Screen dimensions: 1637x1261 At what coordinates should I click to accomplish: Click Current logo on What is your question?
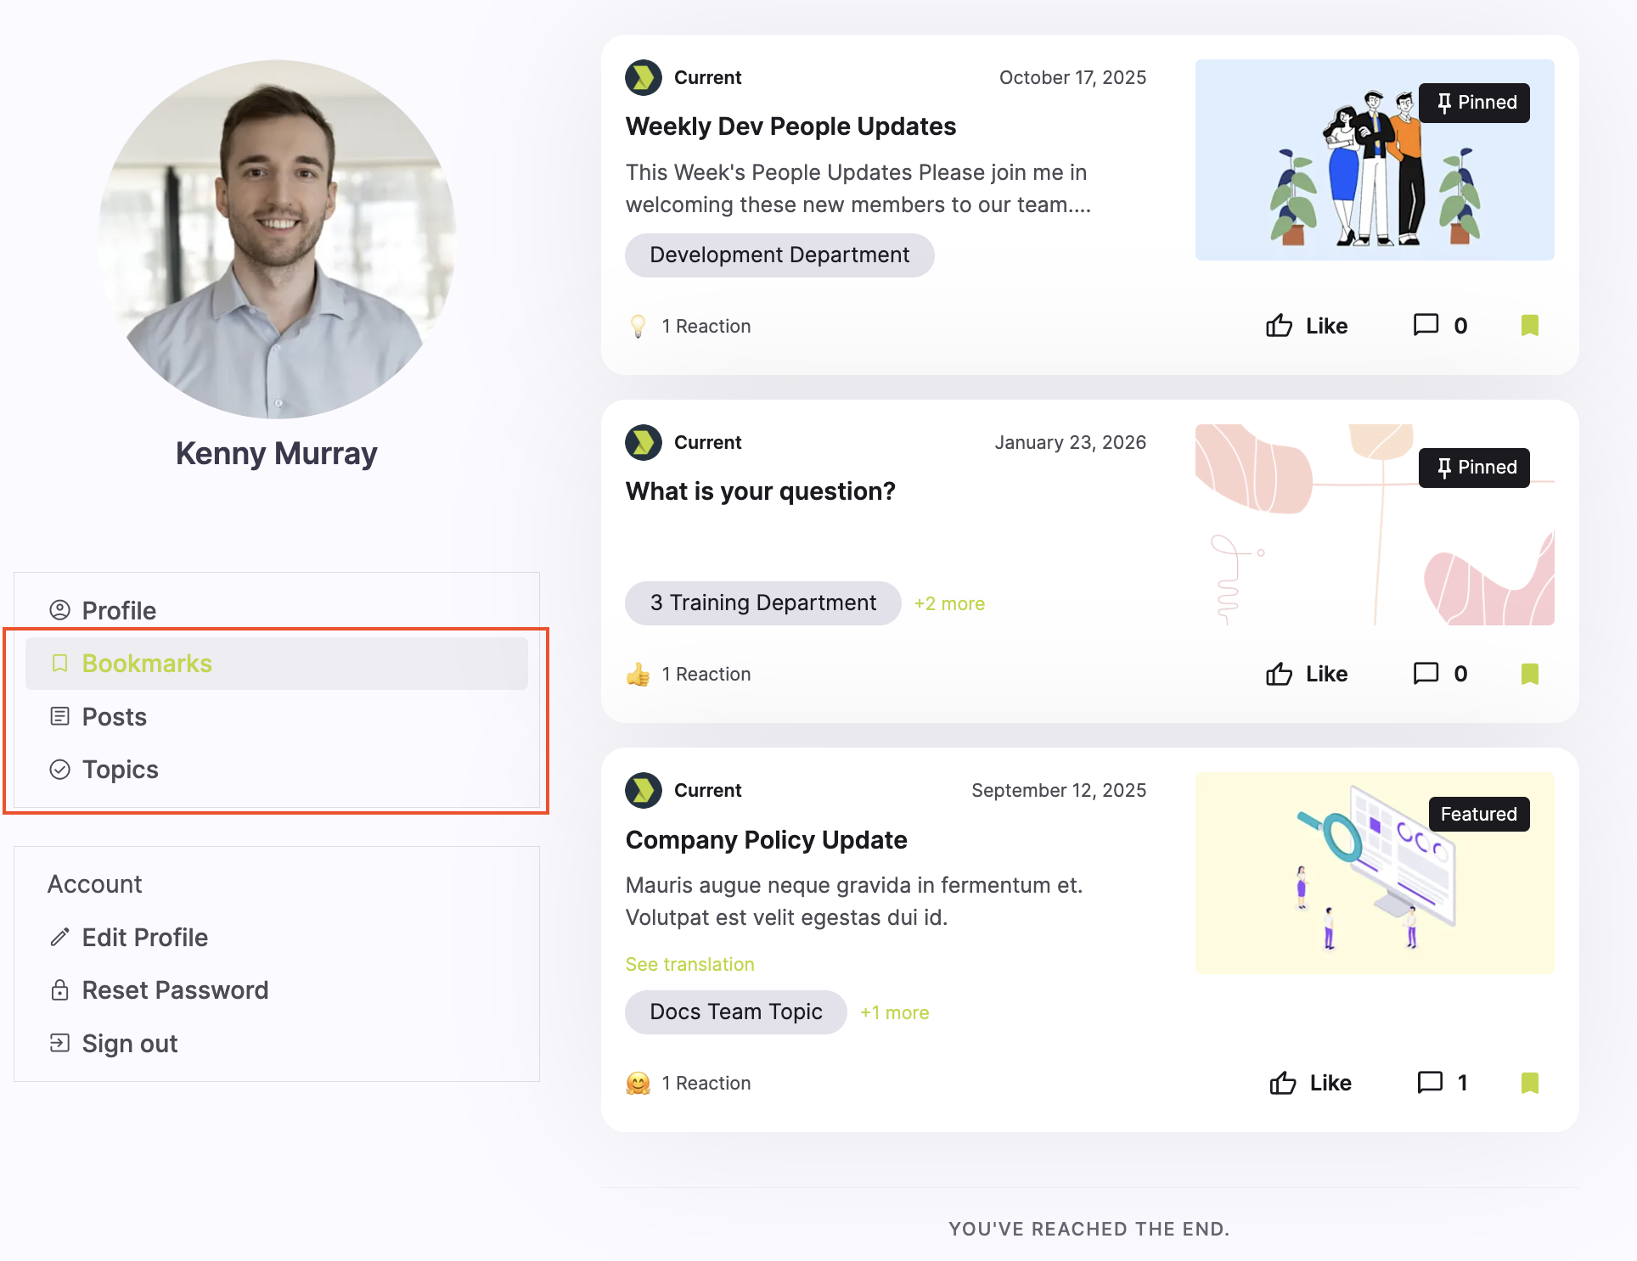coord(644,443)
